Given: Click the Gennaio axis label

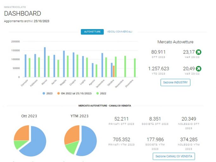Looking at the screenshot, I should (24, 83).
